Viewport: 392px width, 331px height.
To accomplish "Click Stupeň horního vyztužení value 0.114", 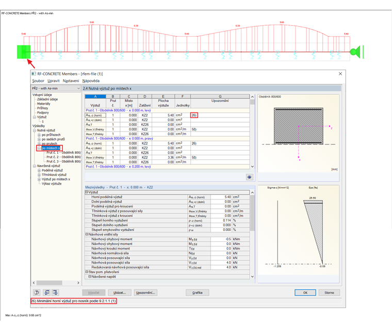I will [x=227, y=220].
